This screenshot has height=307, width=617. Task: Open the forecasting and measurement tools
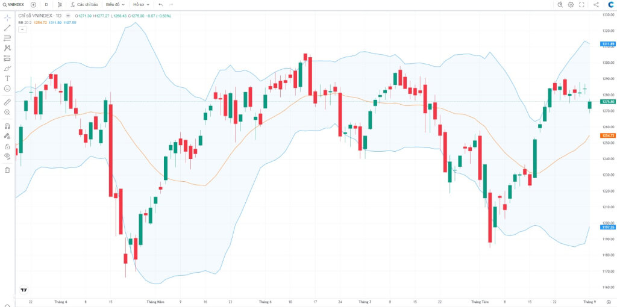[x=7, y=58]
